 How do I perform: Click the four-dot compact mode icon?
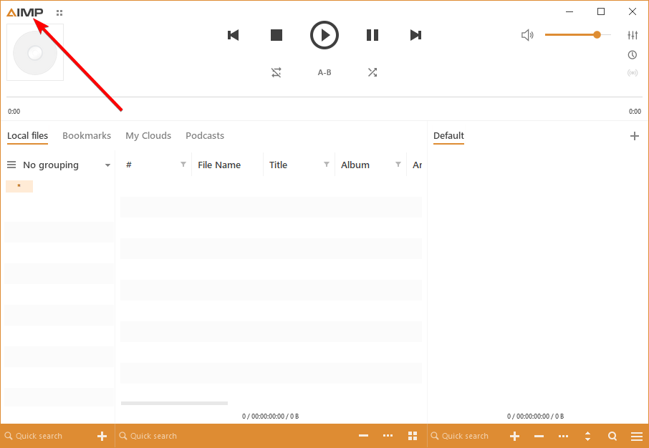click(x=59, y=13)
